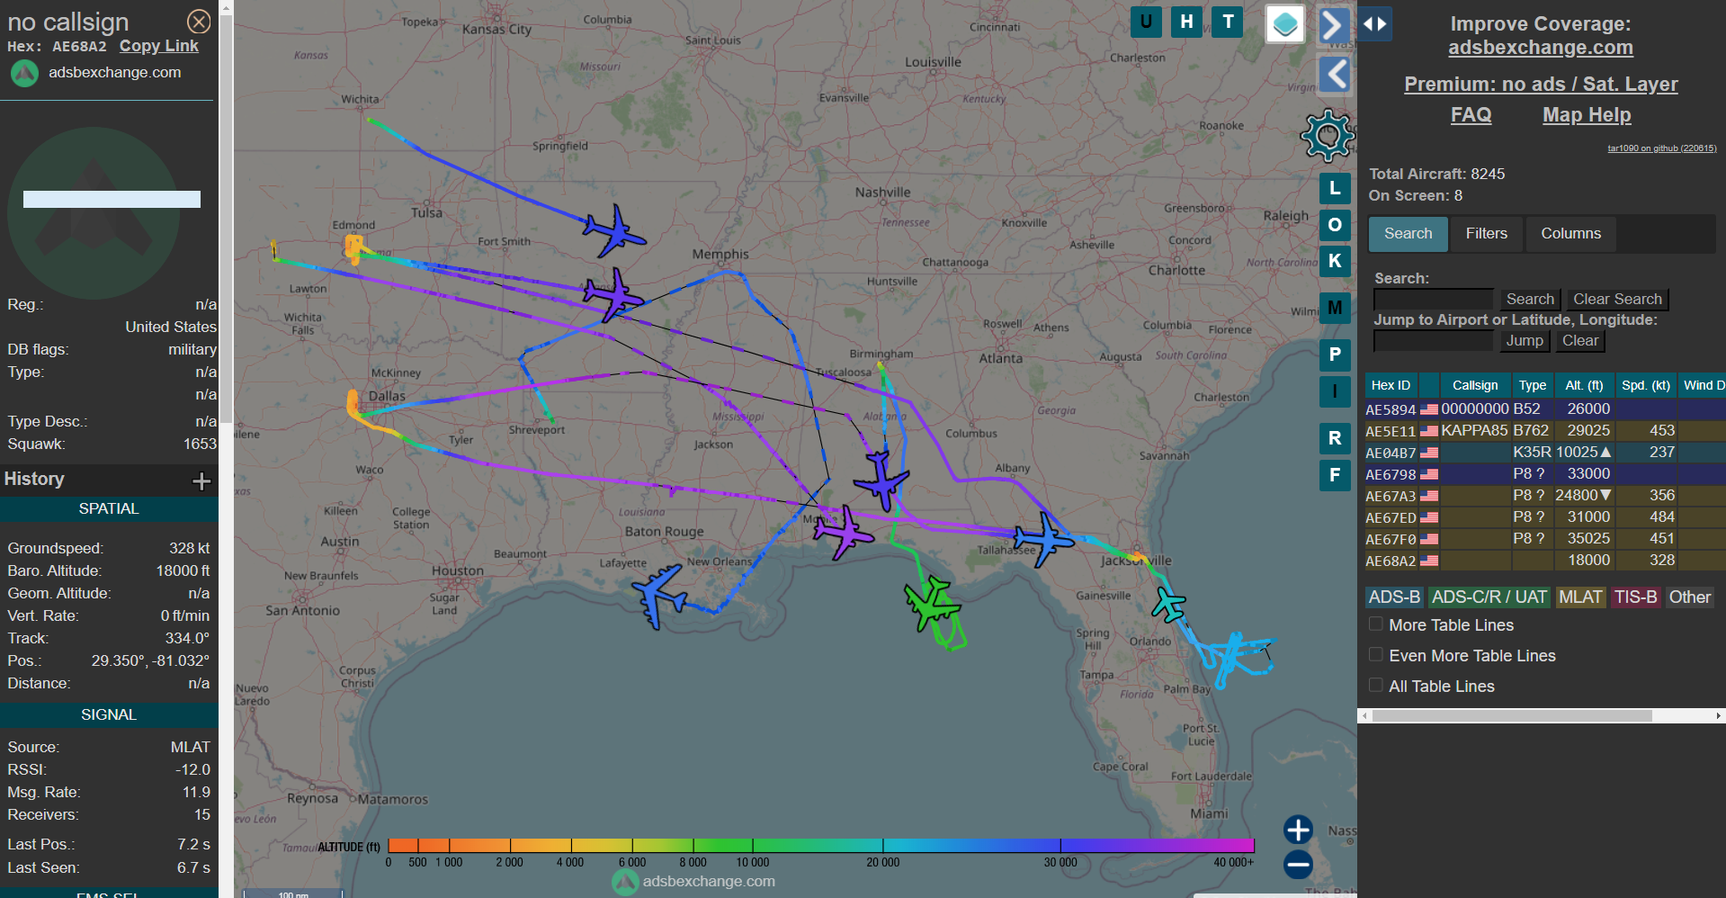The width and height of the screenshot is (1726, 898).
Task: Switch to the Filters tab
Action: coord(1486,234)
